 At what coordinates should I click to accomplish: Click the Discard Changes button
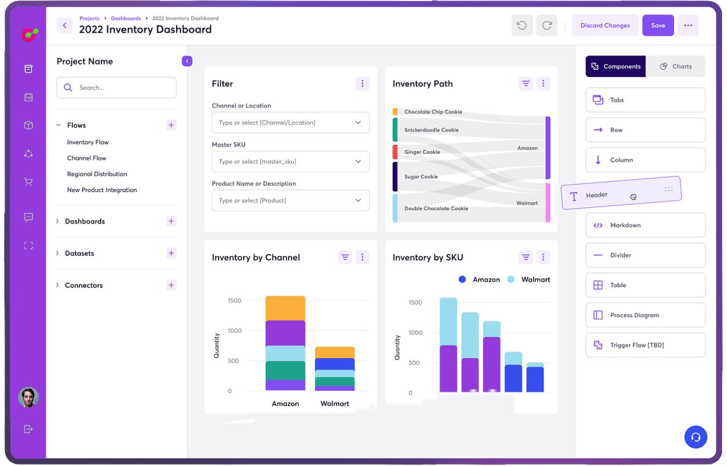(605, 25)
